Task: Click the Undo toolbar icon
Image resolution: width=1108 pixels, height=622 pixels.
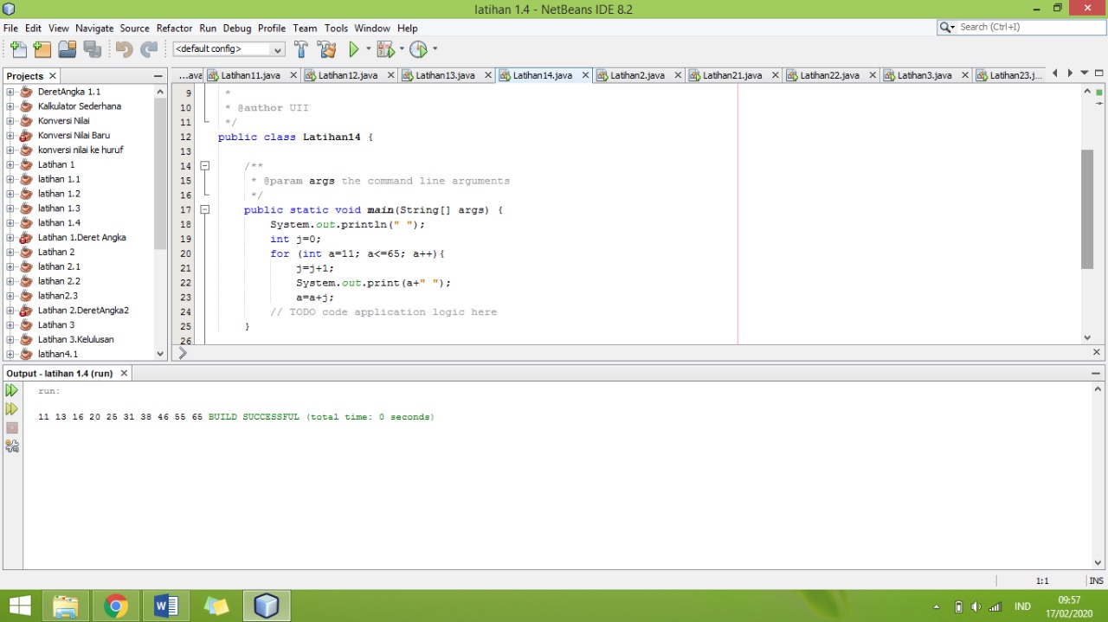Action: 124,49
